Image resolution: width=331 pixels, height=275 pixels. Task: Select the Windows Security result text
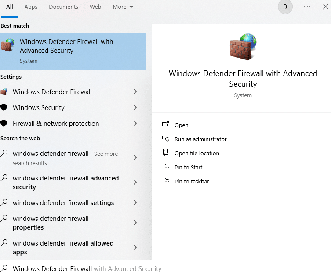point(38,108)
